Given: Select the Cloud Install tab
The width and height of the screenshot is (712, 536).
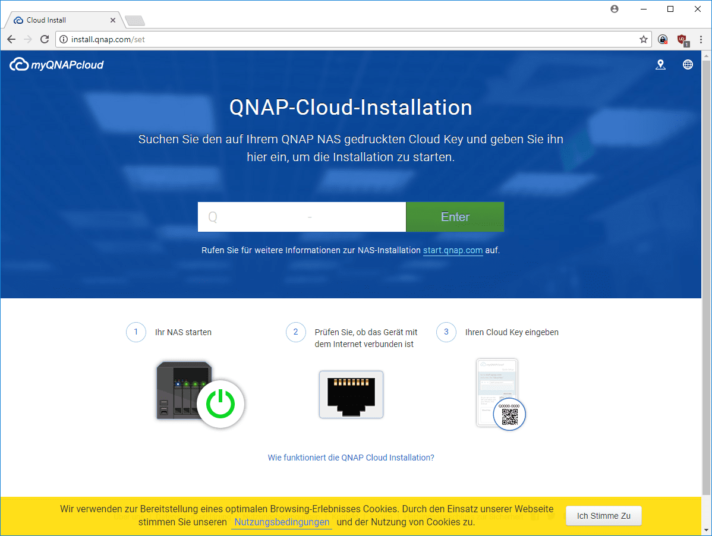Looking at the screenshot, I should pos(64,20).
